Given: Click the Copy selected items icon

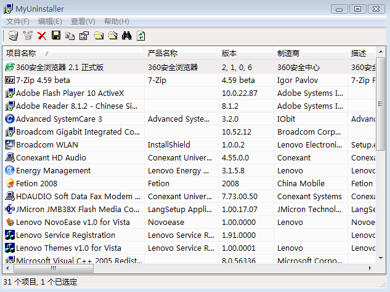Looking at the screenshot, I should coord(70,36).
